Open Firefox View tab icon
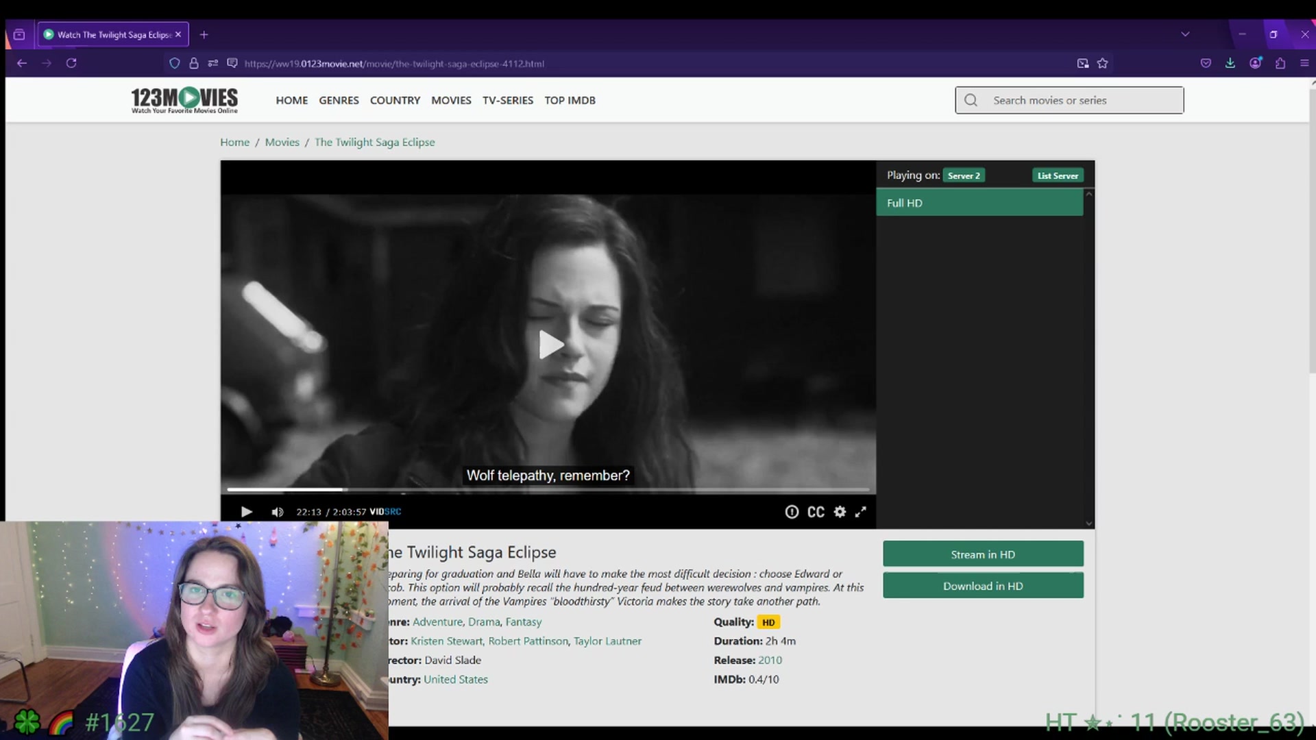The height and width of the screenshot is (740, 1316). click(19, 35)
